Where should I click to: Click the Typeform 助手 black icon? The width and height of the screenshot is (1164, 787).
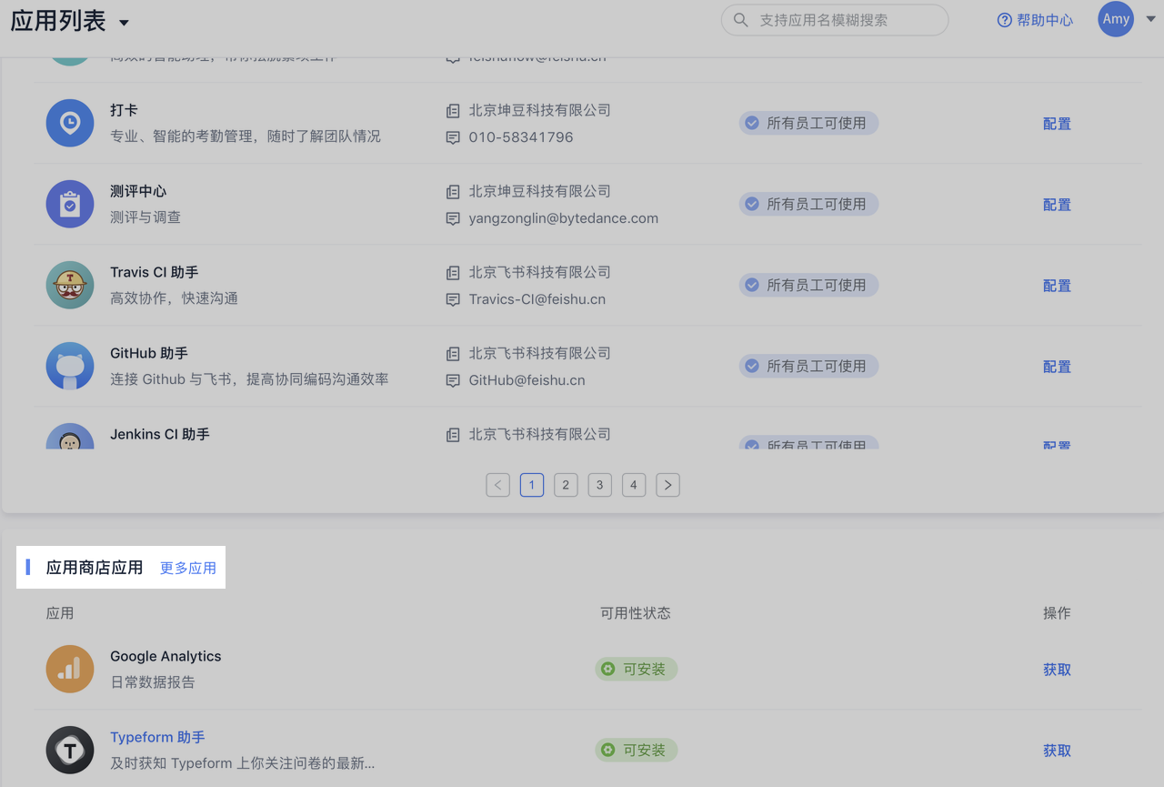click(70, 750)
